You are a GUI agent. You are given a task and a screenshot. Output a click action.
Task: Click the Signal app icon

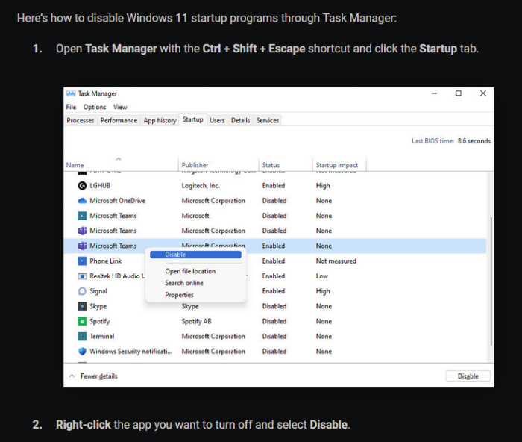tap(82, 291)
